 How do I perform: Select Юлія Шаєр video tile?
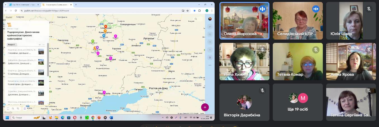pos(351,21)
